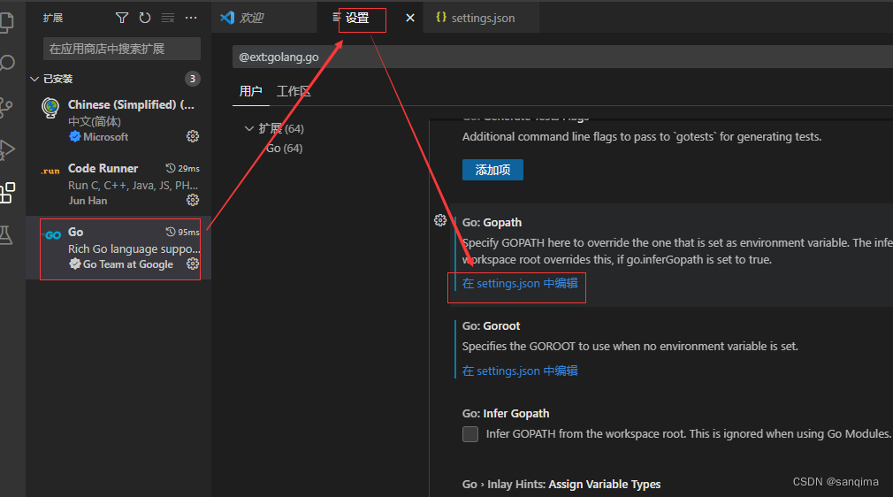Open the Extensions view icon
Image resolution: width=893 pixels, height=497 pixels.
click(7, 193)
